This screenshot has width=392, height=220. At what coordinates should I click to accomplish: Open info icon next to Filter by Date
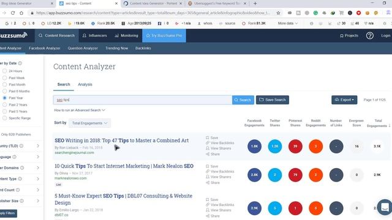pyautogui.click(x=20, y=63)
